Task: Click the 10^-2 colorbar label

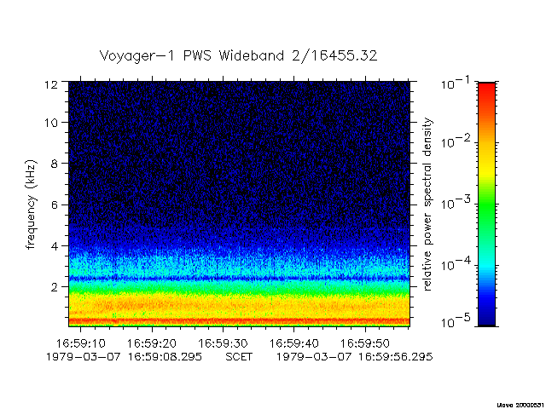Action: (x=456, y=141)
